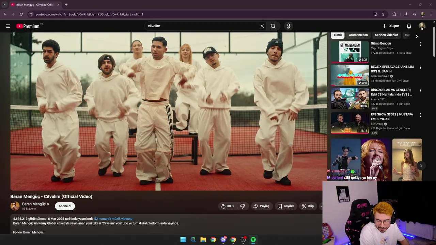The width and height of the screenshot is (436, 245).
Task: Dislike the video with thumbs down
Action: [243, 206]
